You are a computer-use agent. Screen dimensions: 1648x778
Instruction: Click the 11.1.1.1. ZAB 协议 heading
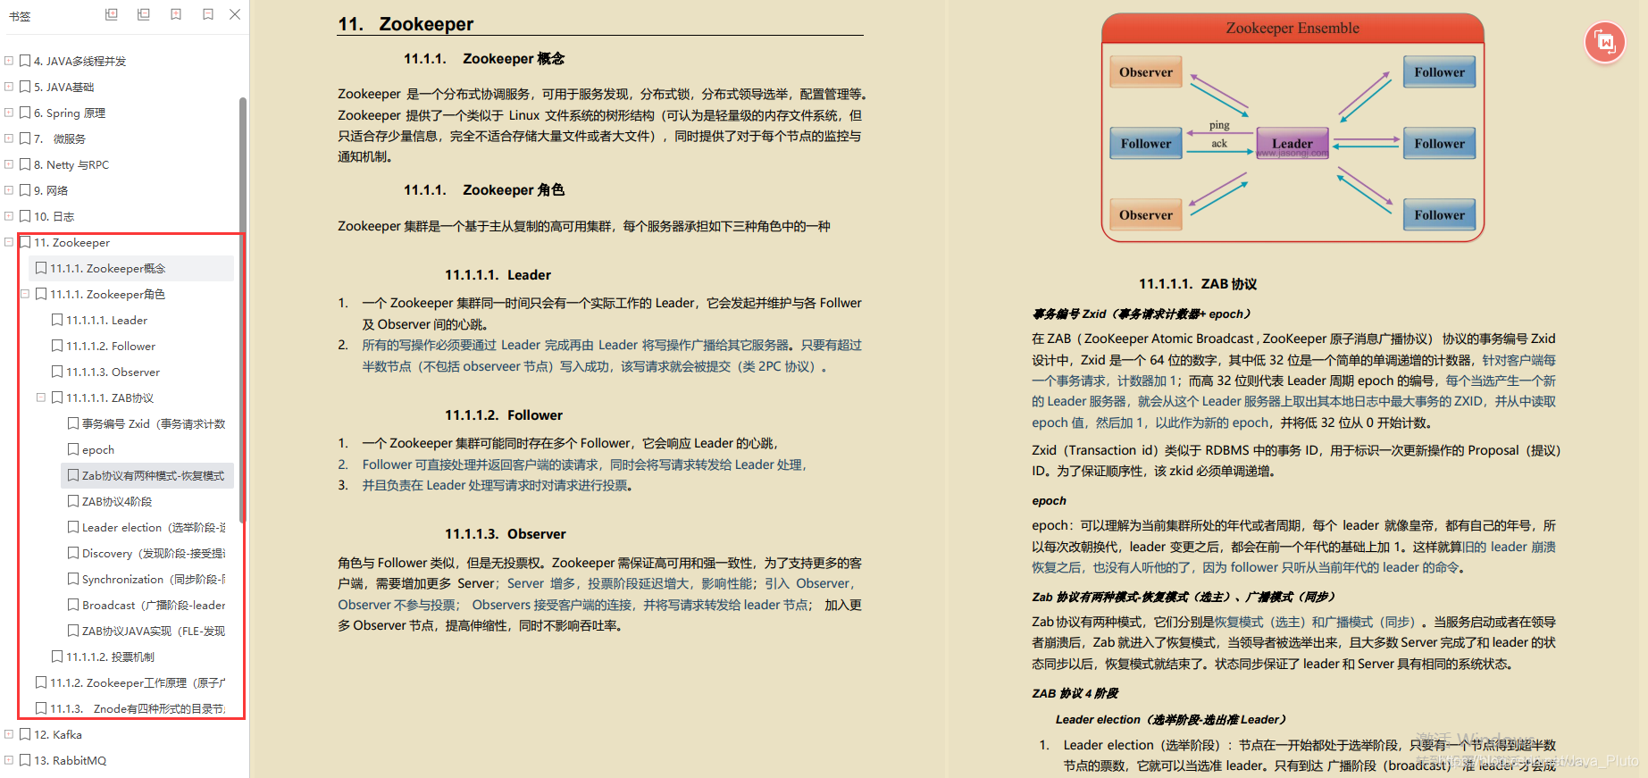1198,284
